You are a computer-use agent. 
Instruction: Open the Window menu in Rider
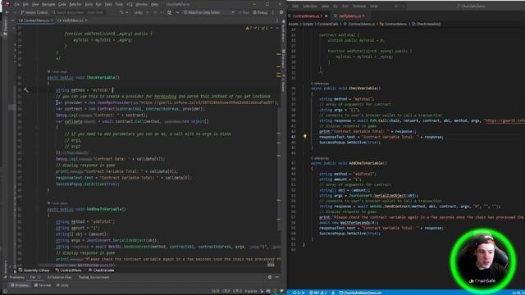click(142, 5)
